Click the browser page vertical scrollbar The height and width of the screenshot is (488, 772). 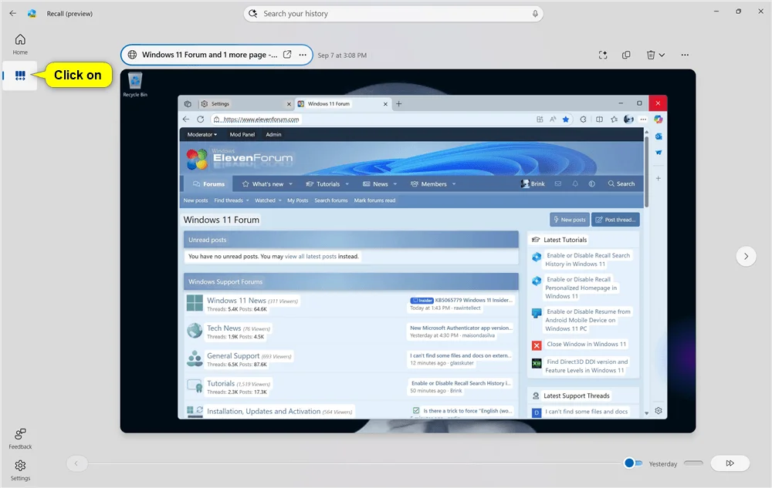(x=646, y=172)
